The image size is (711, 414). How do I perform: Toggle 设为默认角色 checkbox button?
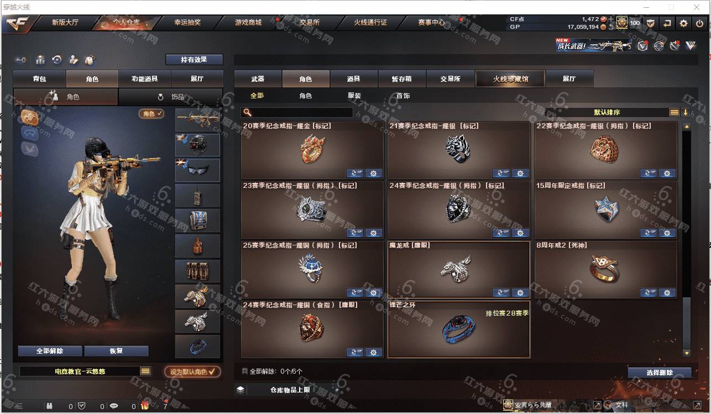point(192,372)
